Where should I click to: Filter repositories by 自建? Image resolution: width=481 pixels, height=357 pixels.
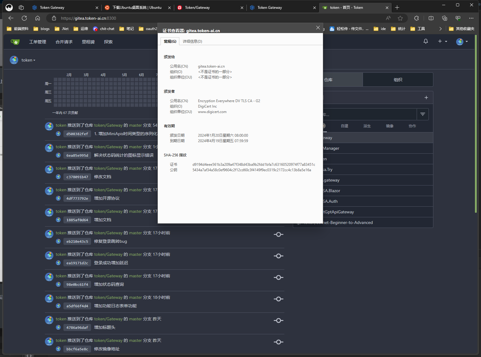pyautogui.click(x=344, y=126)
